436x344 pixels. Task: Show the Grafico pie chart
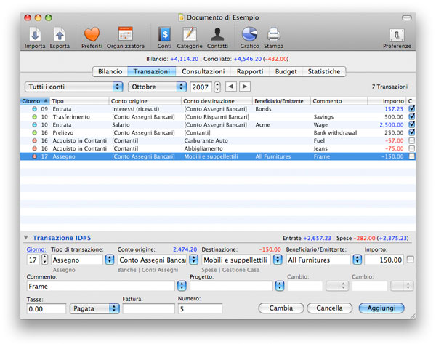click(x=249, y=34)
